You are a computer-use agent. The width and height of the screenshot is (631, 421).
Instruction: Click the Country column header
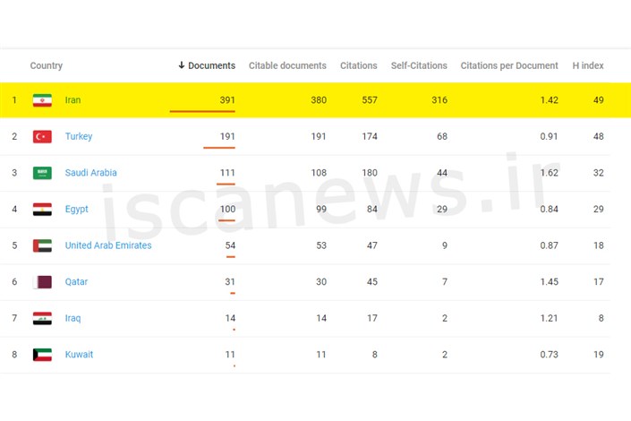pos(47,65)
